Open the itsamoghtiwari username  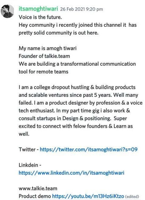[38, 9]
